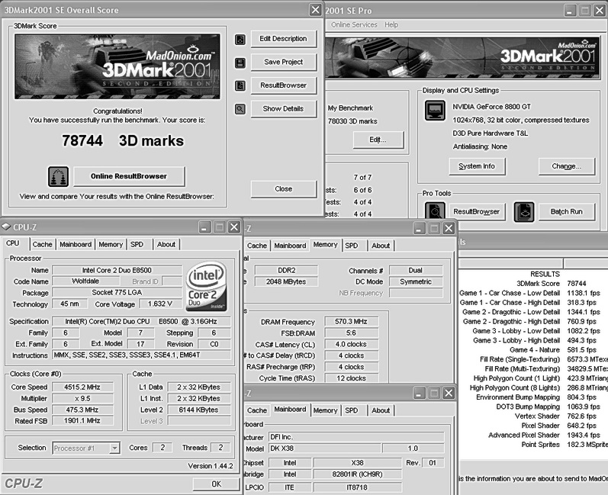
Task: Open Online Services menu in 3DMark
Action: pyautogui.click(x=354, y=25)
